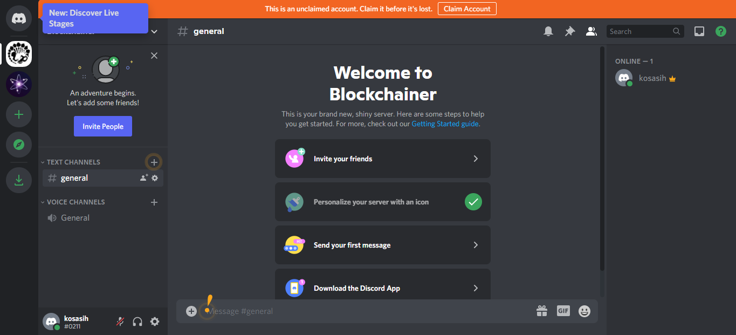Screen dimensions: 736x335
Task: Select the Blockchainer server icon
Action: tap(19, 54)
